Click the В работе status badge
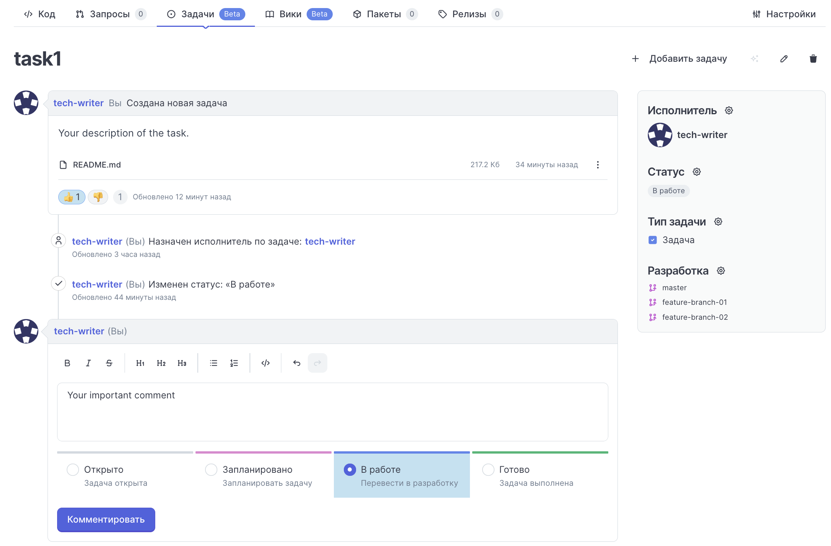 pos(668,191)
